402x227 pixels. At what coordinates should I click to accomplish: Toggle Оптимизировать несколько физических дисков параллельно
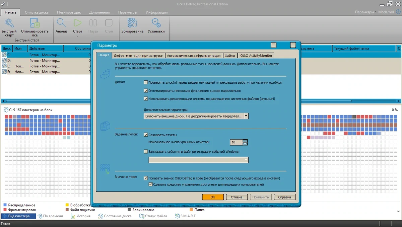(x=146, y=91)
